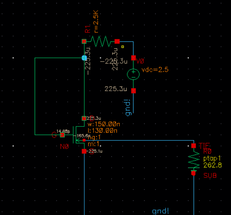The height and width of the screenshot is (215, 231).
Task: Select the gnd! label under the voltage source
Action: 128,107
